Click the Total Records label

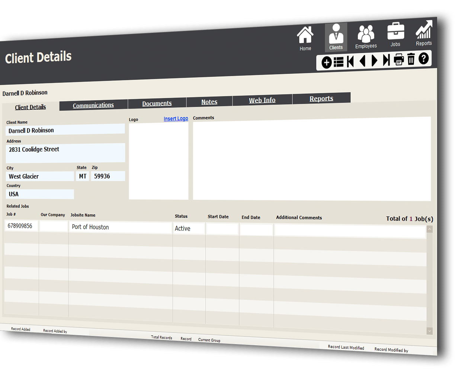point(161,337)
